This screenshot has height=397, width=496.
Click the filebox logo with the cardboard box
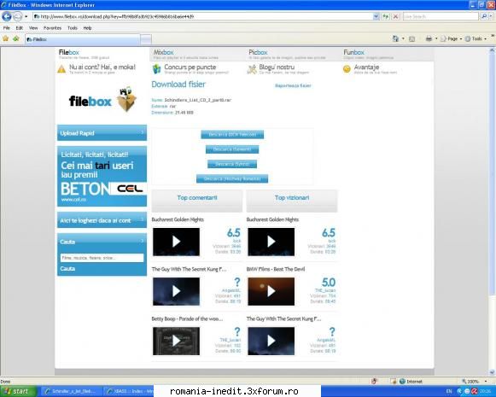pyautogui.click(x=103, y=99)
